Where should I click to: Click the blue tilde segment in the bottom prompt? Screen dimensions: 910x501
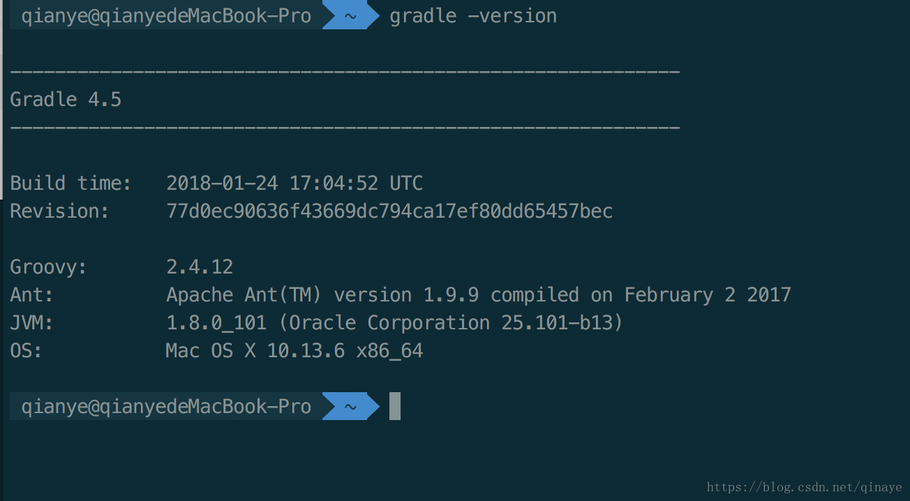(350, 407)
